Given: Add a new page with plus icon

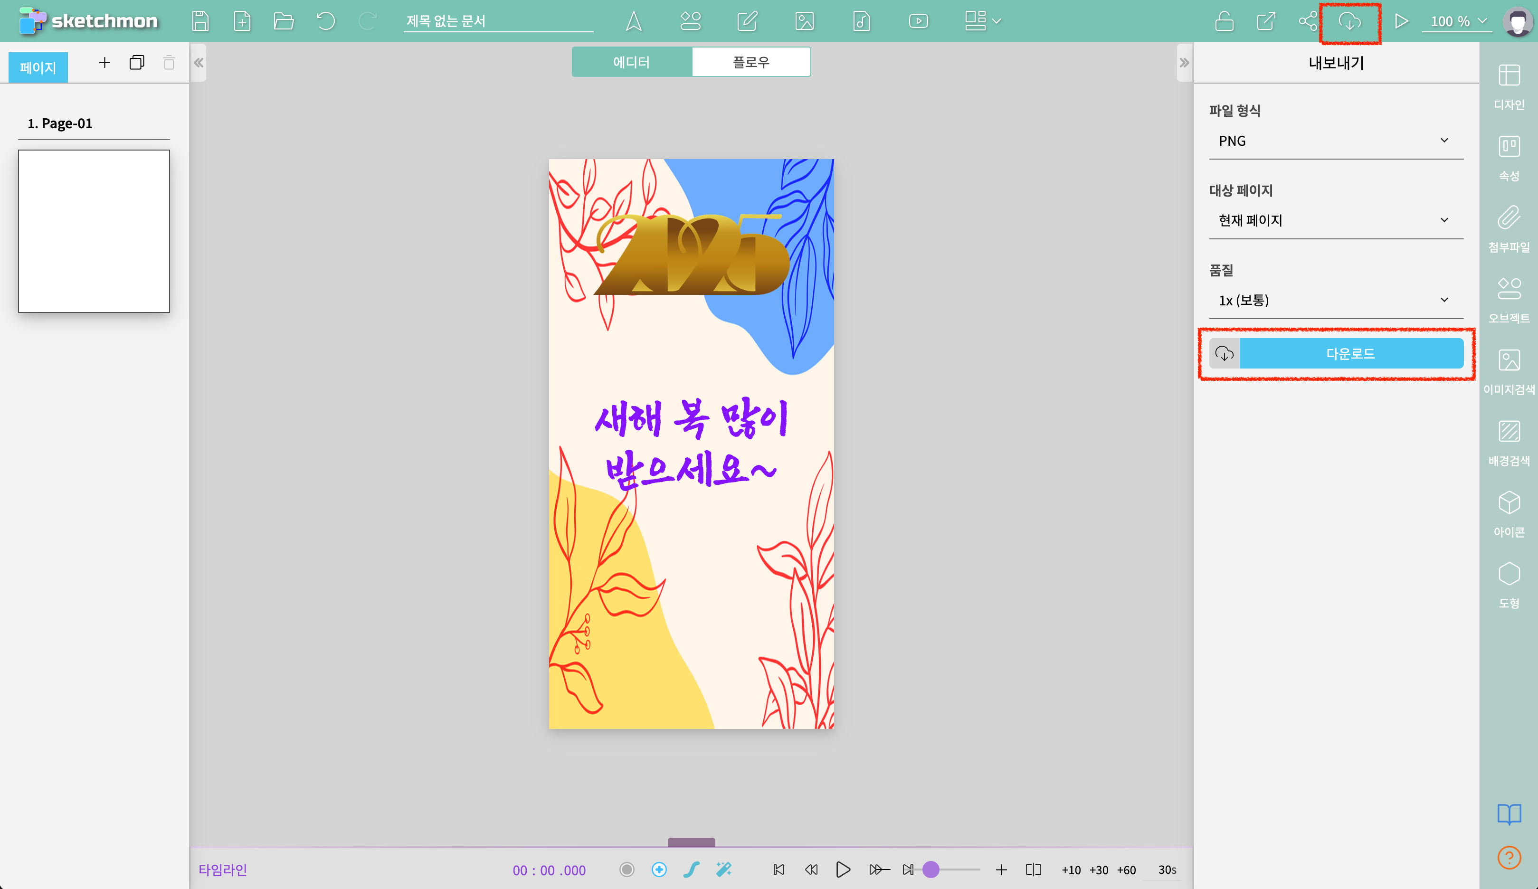Looking at the screenshot, I should click(104, 62).
